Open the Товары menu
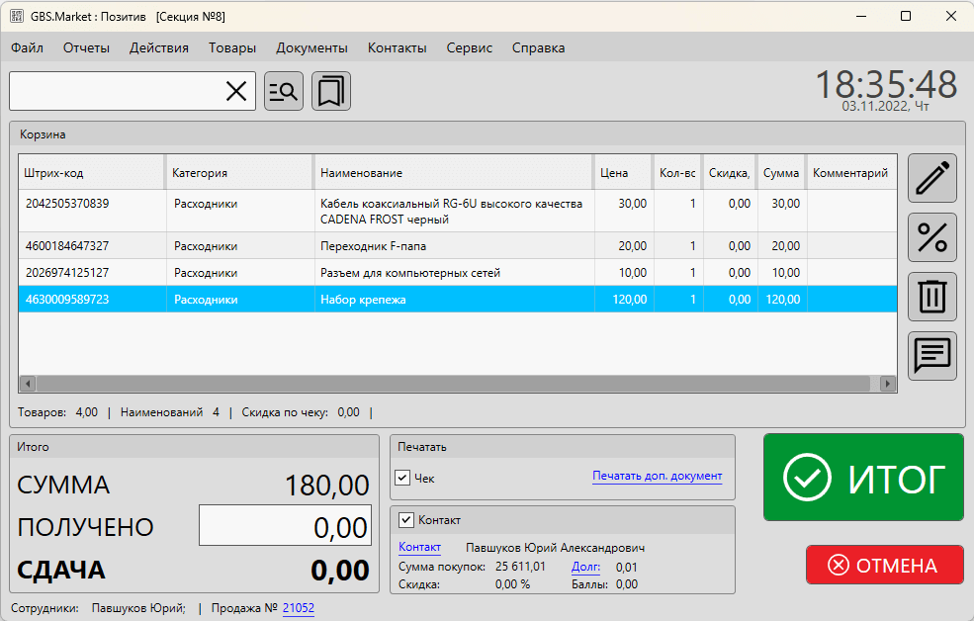This screenshot has height=621, width=974. pos(232,47)
